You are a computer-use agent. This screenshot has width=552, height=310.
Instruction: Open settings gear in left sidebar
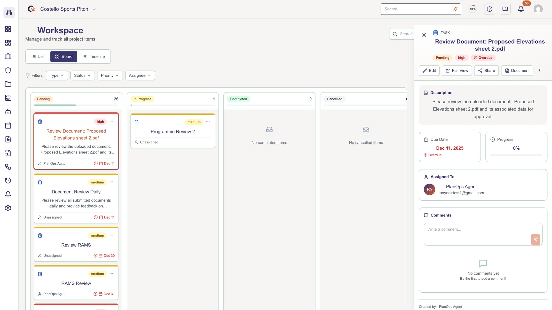pyautogui.click(x=8, y=208)
